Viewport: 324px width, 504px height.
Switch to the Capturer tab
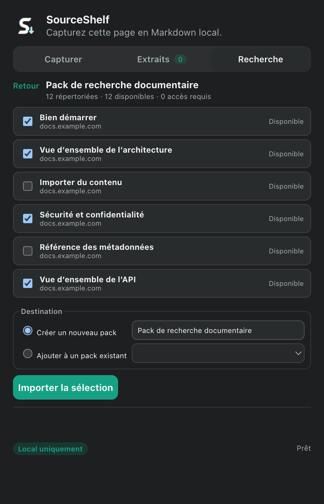point(63,59)
